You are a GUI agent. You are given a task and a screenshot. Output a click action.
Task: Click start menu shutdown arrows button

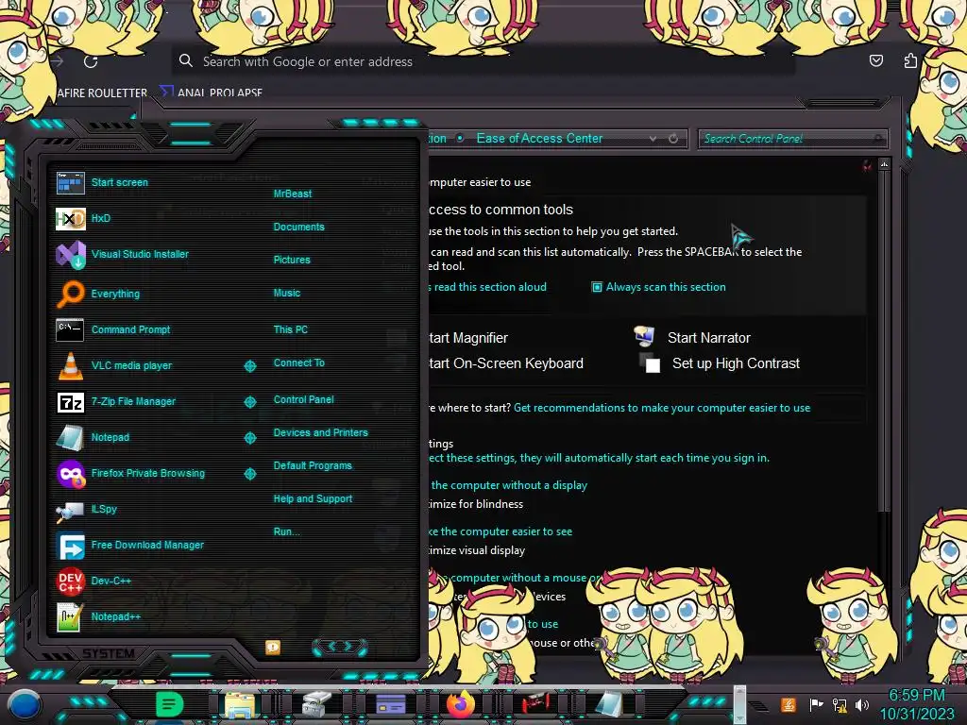pos(340,647)
